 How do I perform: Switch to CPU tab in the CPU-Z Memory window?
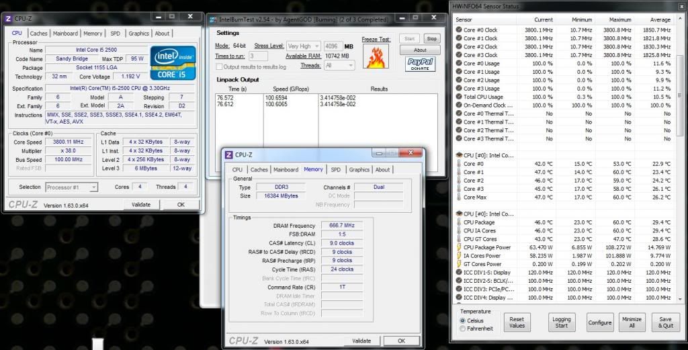(237, 170)
